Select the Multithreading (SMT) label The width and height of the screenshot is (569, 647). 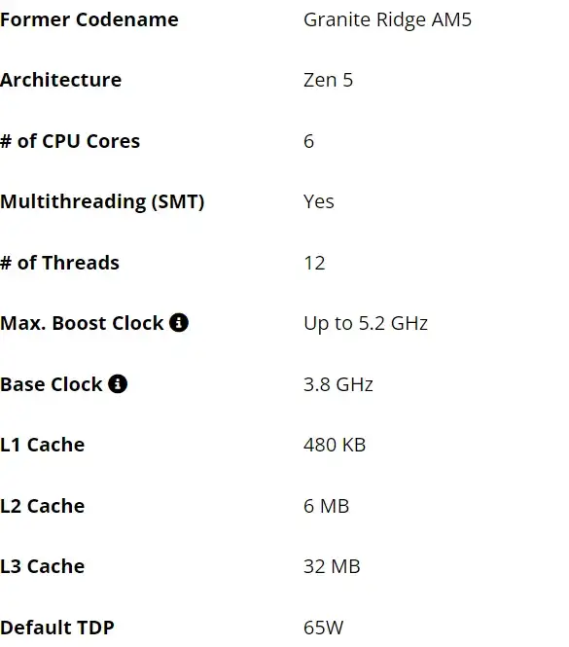(102, 201)
